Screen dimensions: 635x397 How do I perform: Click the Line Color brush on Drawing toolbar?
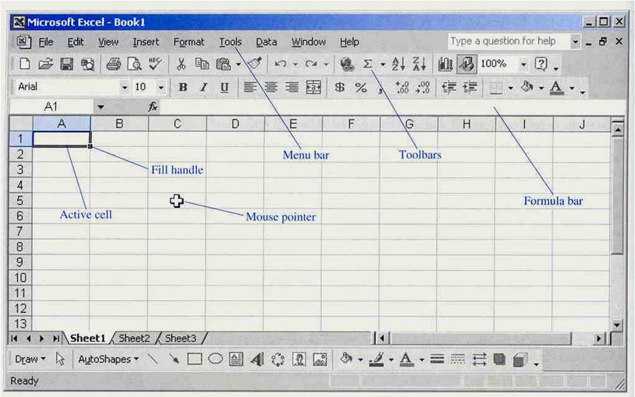pyautogui.click(x=376, y=359)
